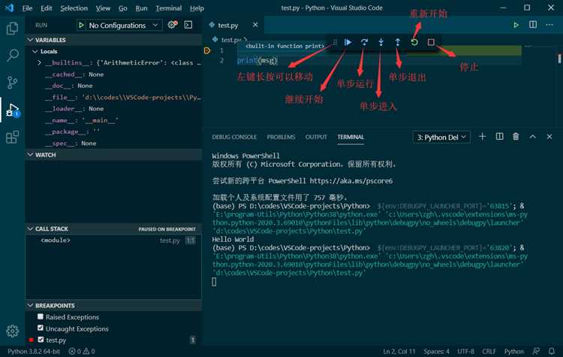Open the File menu
563x357 pixels.
click(x=27, y=8)
